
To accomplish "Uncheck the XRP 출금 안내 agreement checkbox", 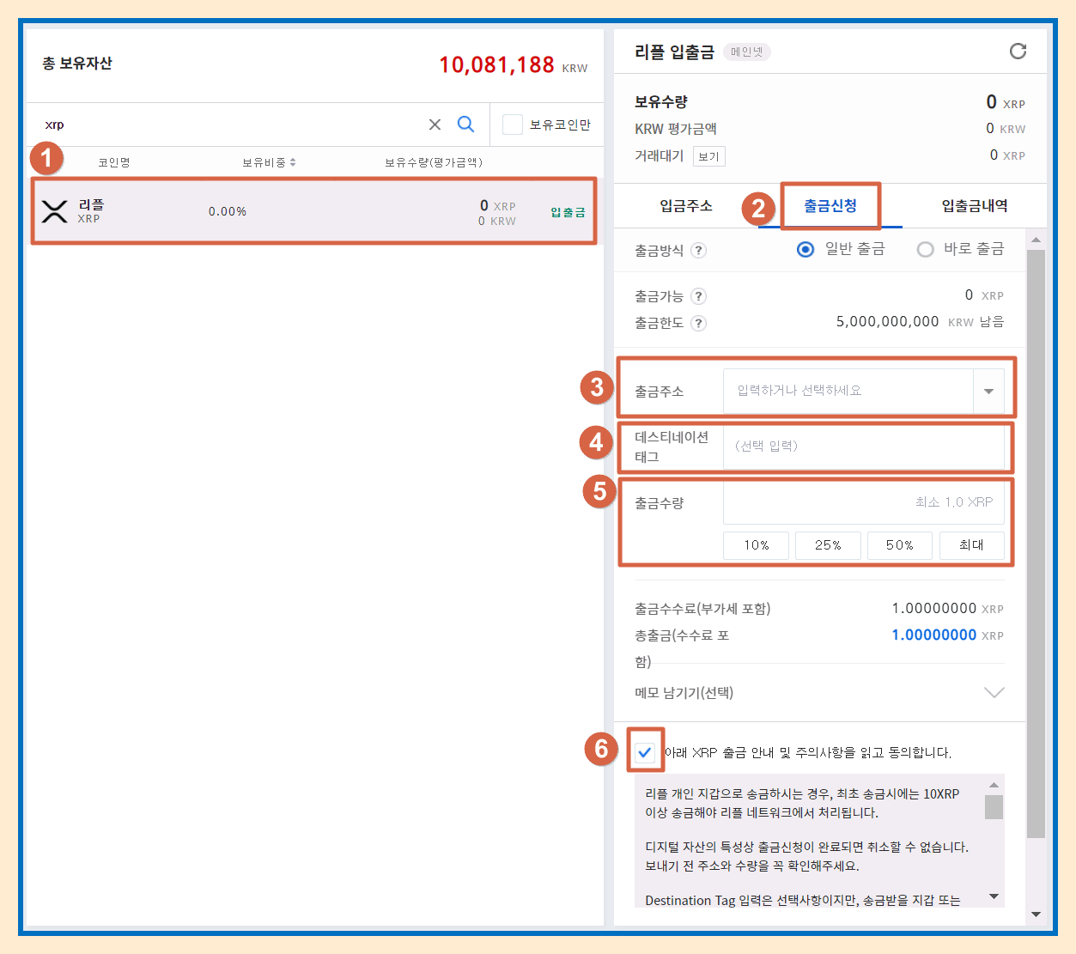I will click(x=645, y=752).
